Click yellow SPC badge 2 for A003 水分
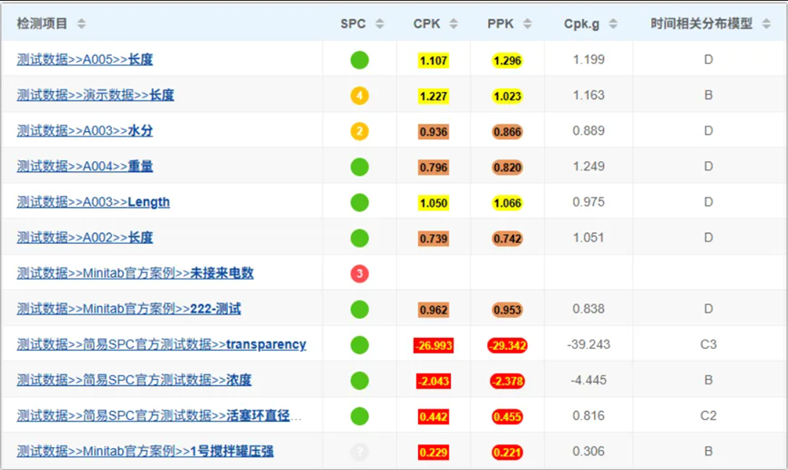Screen dimensions: 788x470 click(x=359, y=131)
